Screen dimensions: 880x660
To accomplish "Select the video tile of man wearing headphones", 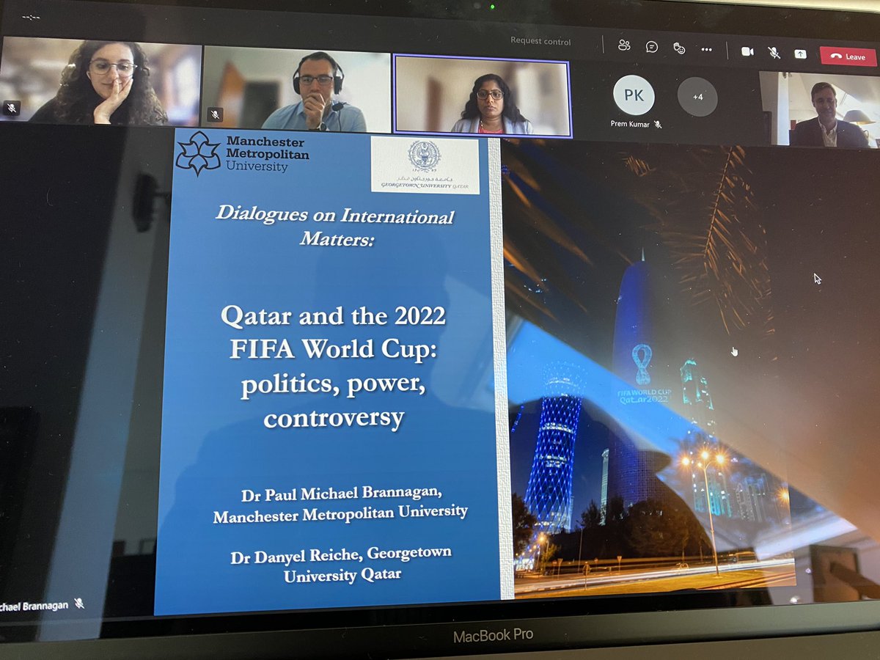I will [x=297, y=89].
